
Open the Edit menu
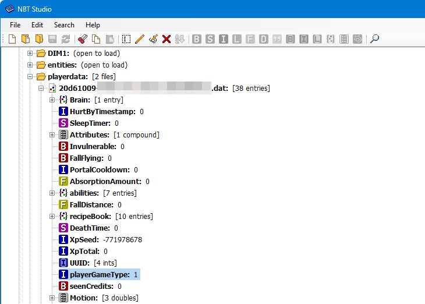coord(37,25)
